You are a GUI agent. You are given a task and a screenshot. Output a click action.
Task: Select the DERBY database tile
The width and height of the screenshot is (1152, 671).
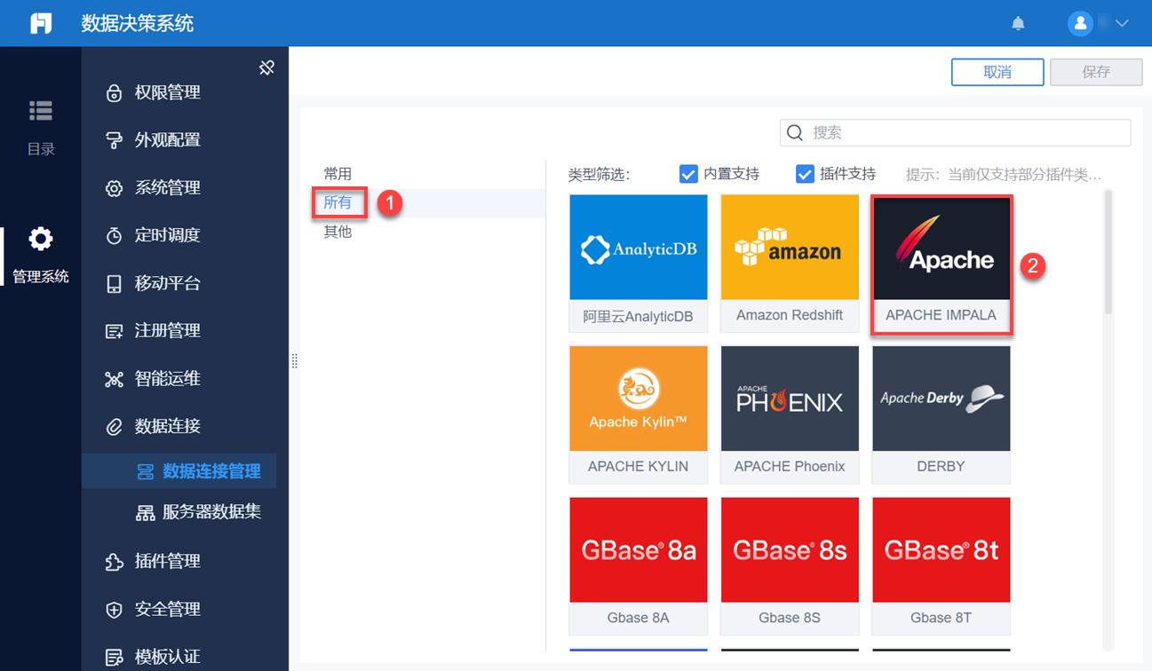click(x=941, y=414)
